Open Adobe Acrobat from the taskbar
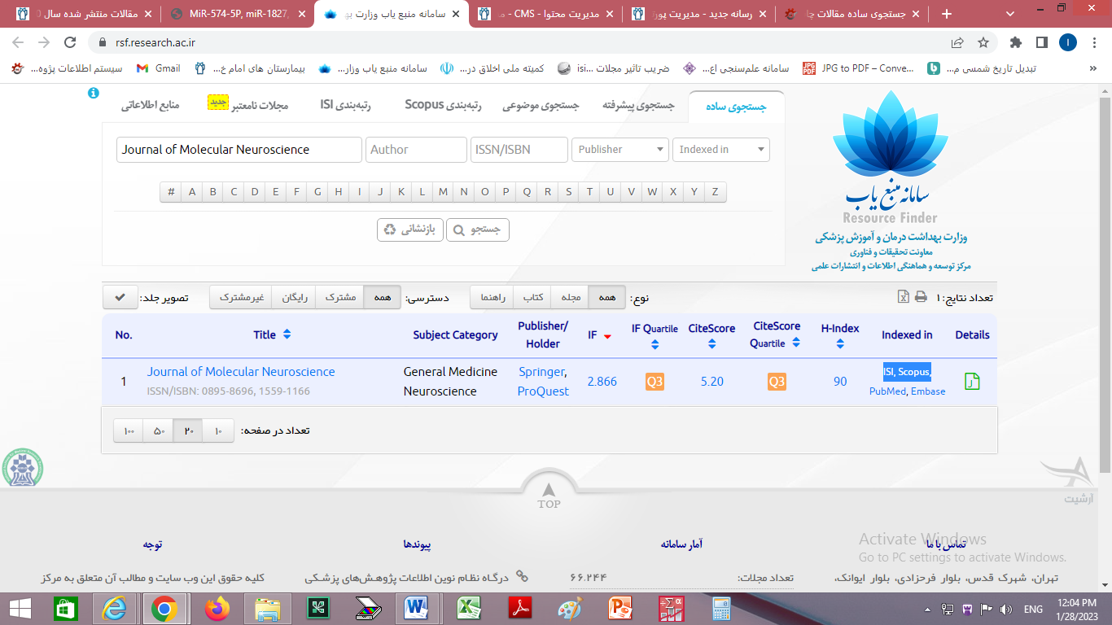This screenshot has width=1112, height=625. click(519, 609)
